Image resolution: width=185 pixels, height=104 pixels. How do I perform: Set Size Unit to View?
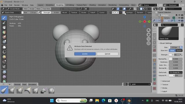pyautogui.click(x=172, y=51)
